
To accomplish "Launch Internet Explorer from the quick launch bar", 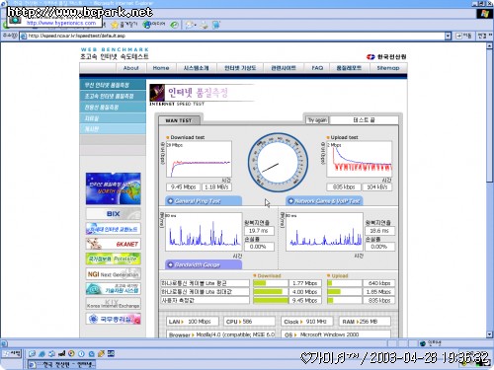I will (41, 354).
